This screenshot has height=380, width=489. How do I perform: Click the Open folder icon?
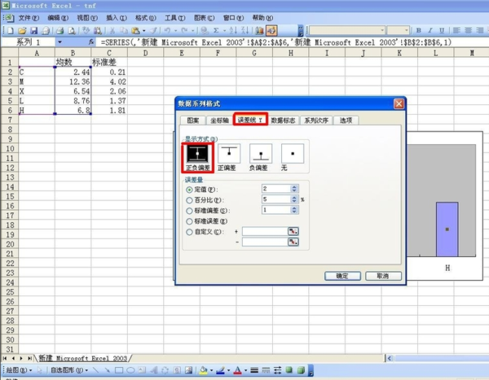pyautogui.click(x=22, y=31)
